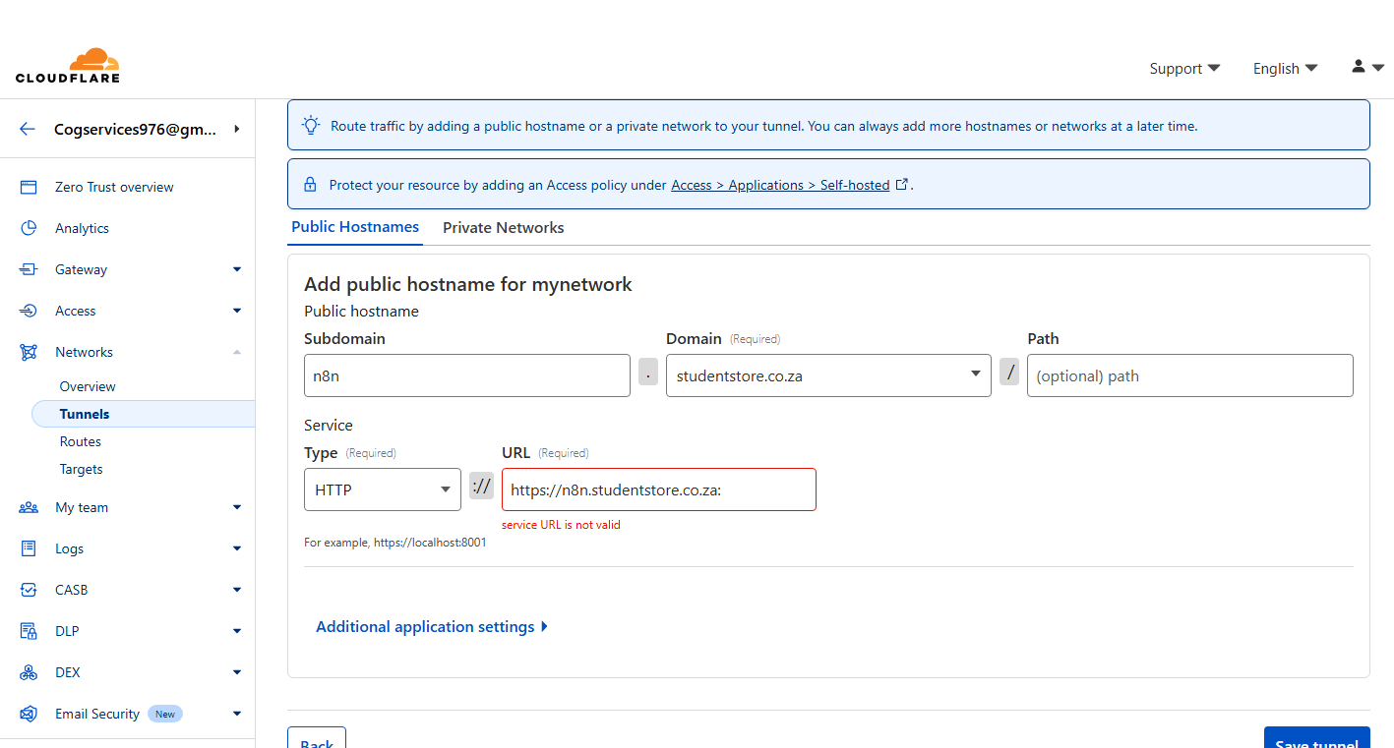Screen dimensions: 1394x748
Task: Click the Cloudflare logo
Action: click(68, 66)
